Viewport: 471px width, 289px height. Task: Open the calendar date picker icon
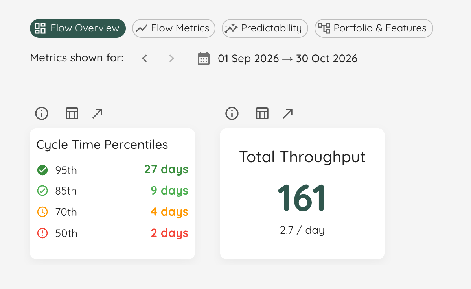point(204,58)
